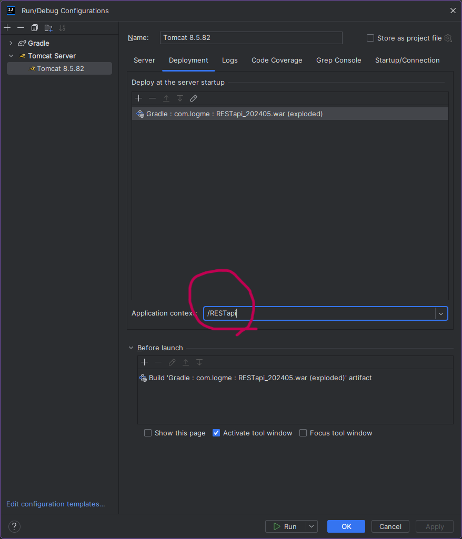Image resolution: width=462 pixels, height=539 pixels.
Task: Uncheck Activate tool window
Action: click(216, 433)
